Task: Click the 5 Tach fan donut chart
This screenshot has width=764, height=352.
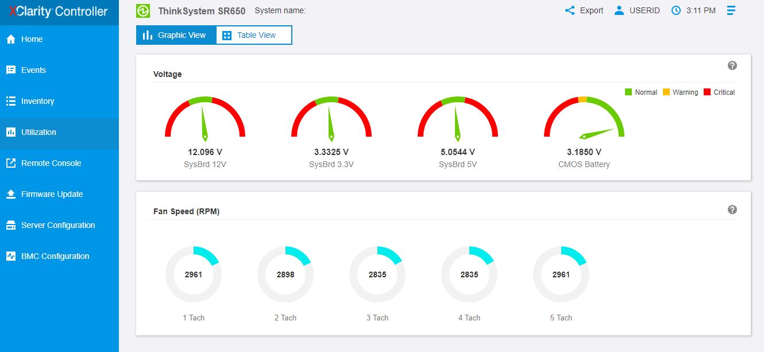Action: point(561,274)
